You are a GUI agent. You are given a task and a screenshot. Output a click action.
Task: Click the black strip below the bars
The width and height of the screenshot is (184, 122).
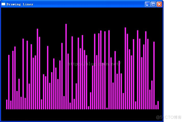pyautogui.click(x=82, y=115)
